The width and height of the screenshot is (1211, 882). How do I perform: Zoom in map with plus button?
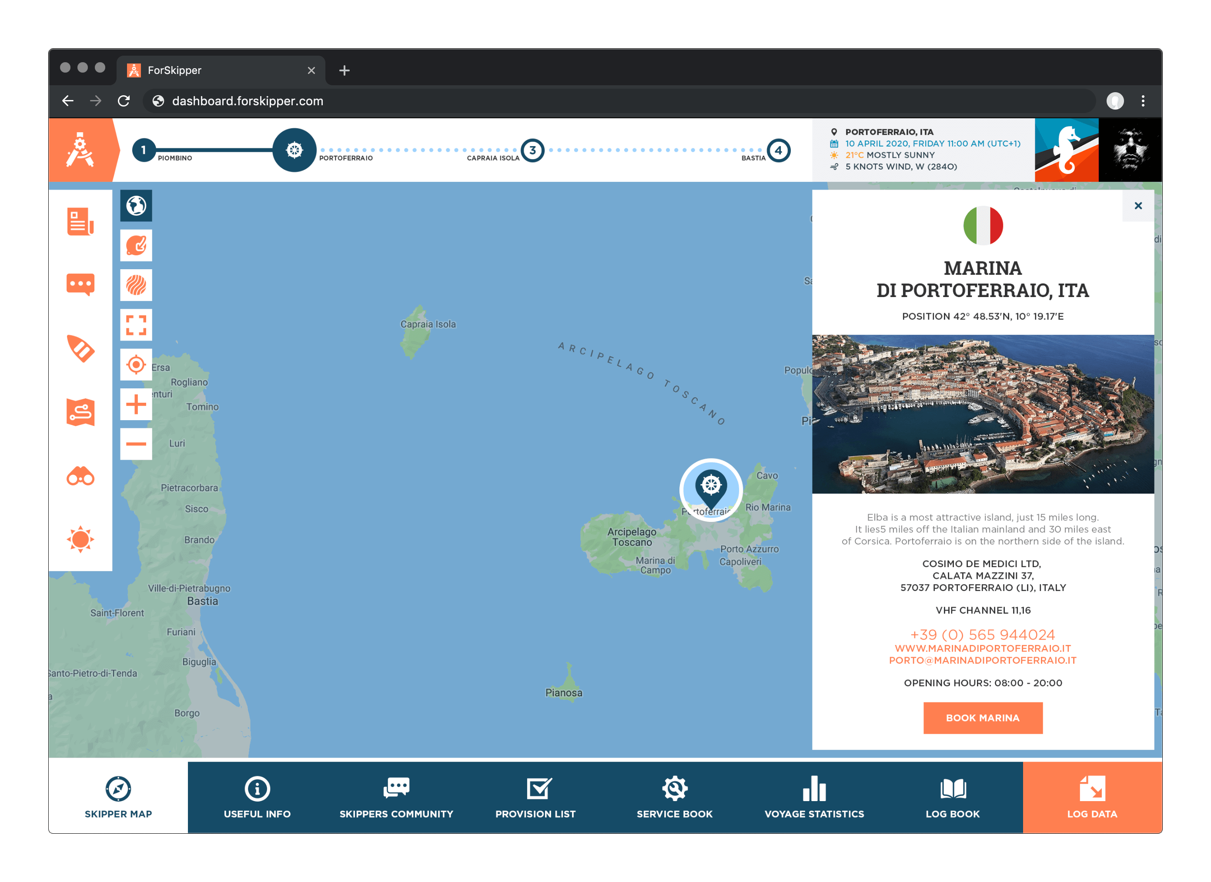(136, 404)
